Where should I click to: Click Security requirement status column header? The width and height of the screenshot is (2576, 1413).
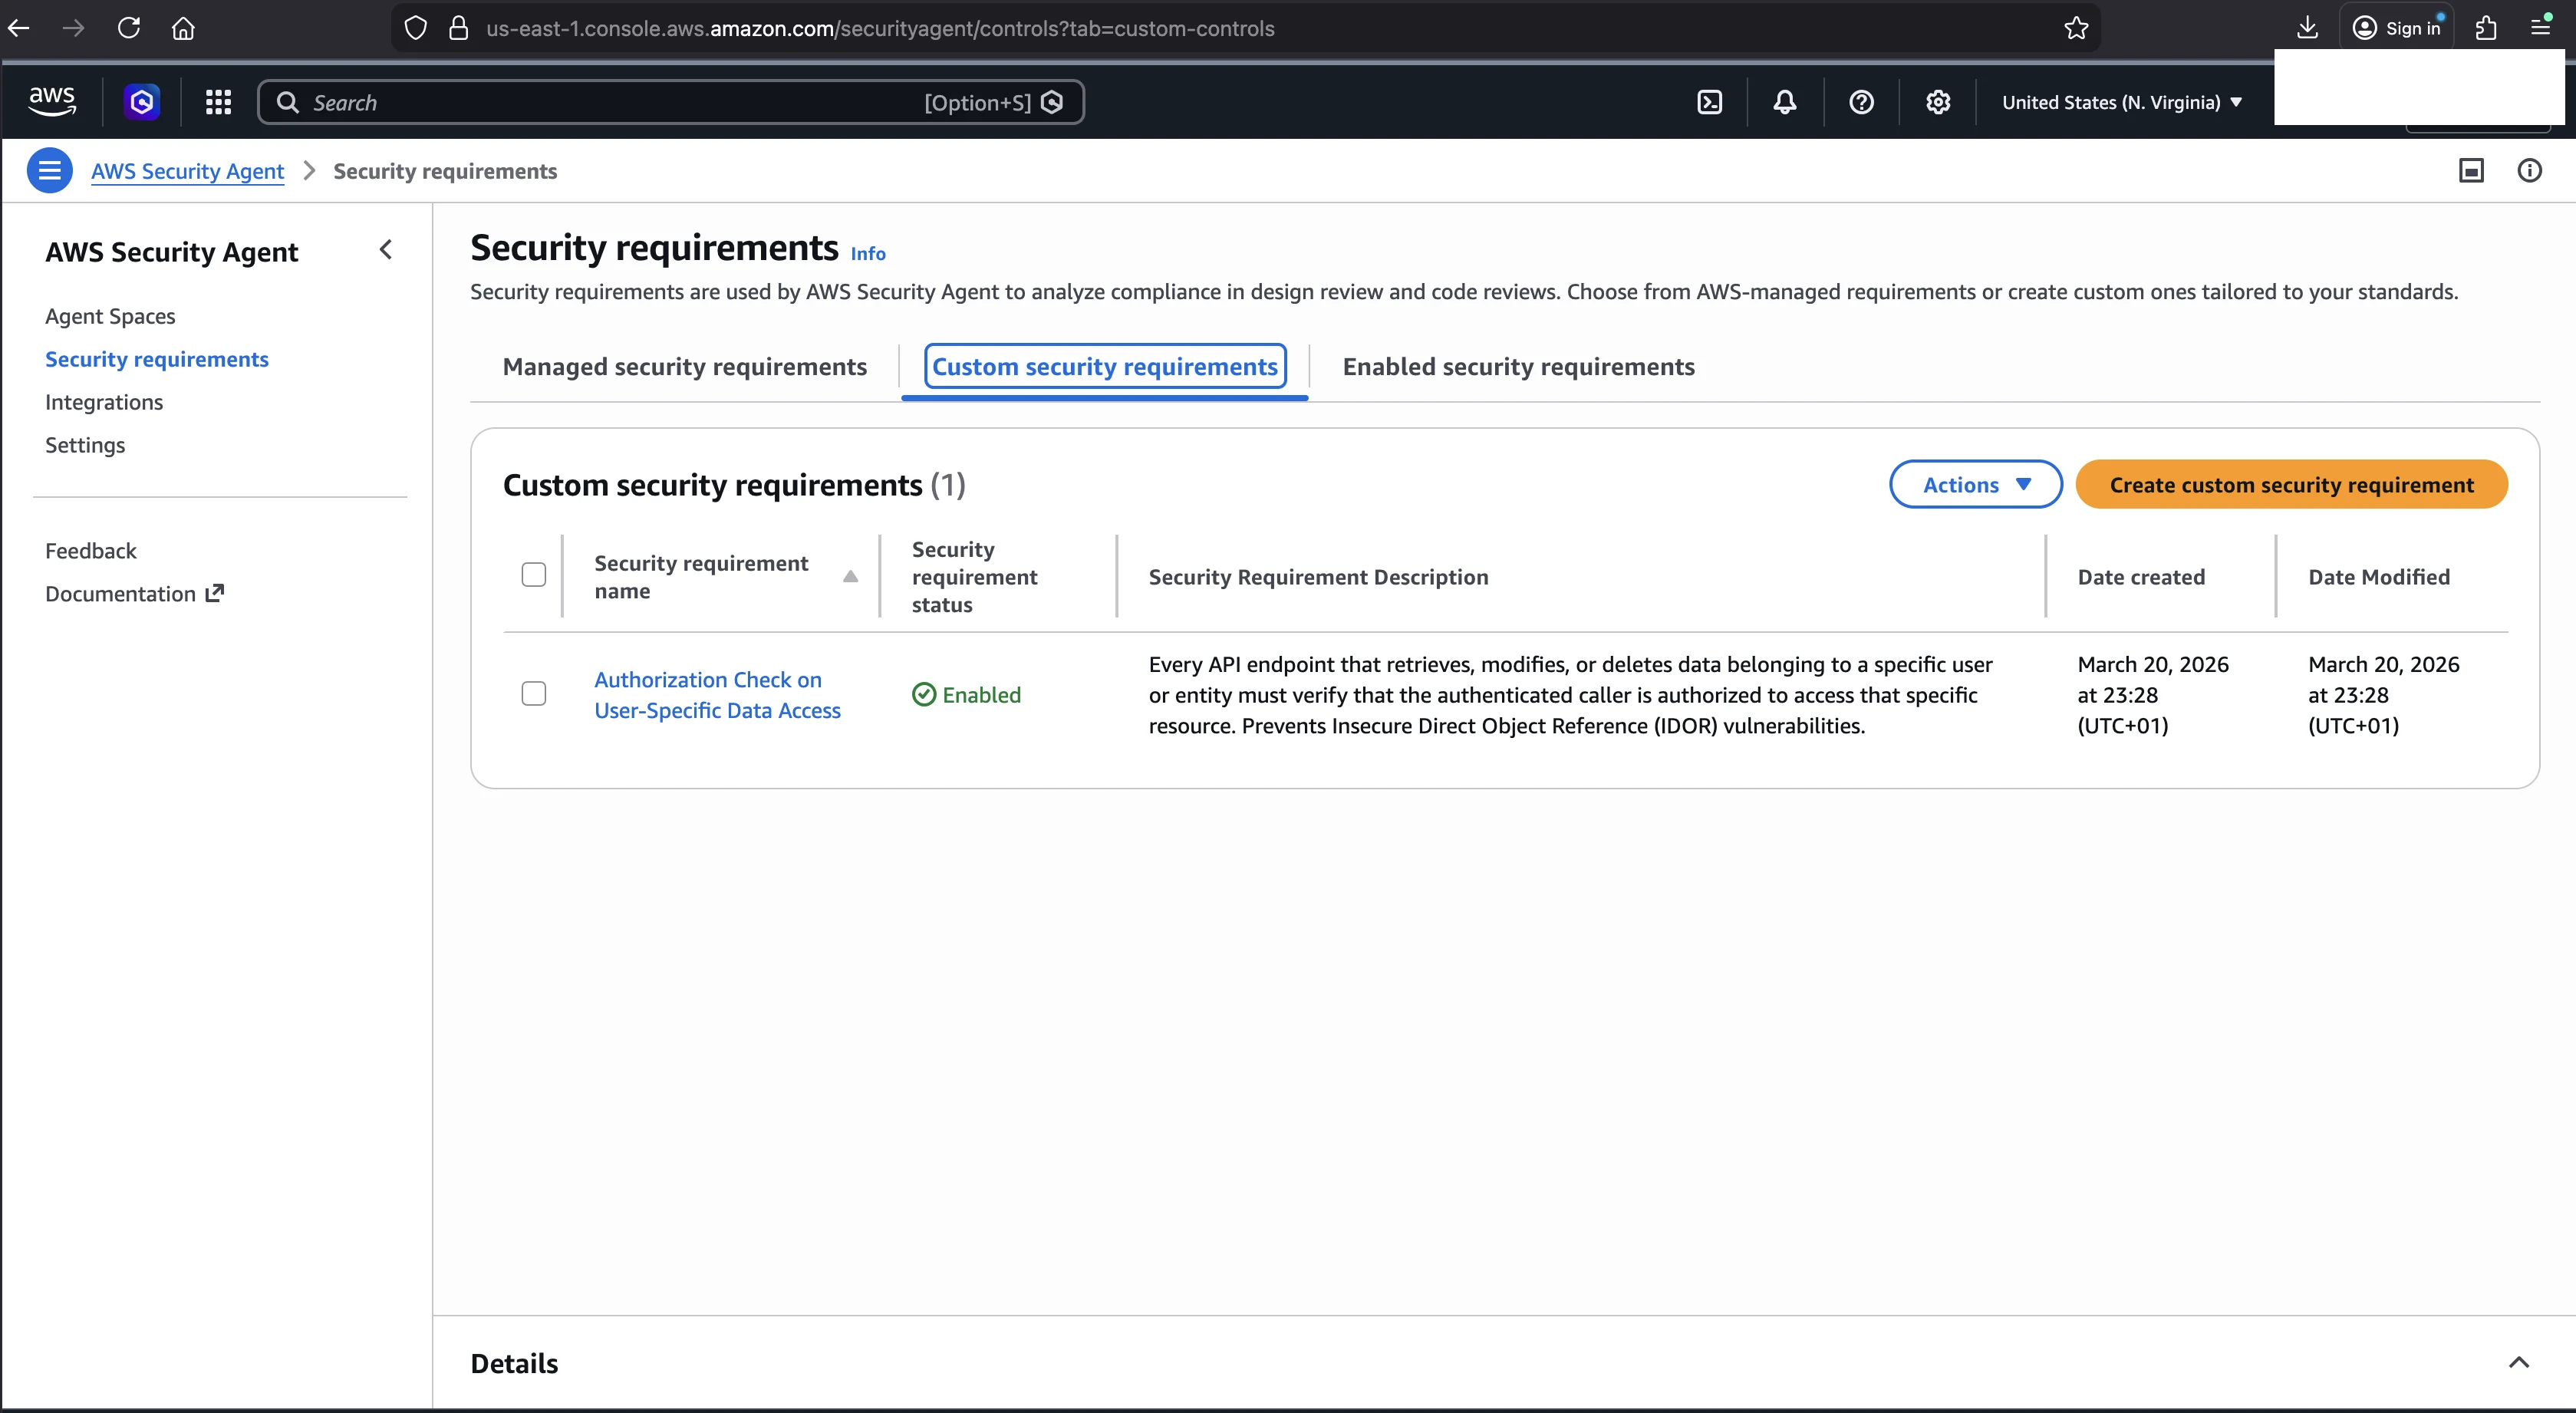(975, 577)
